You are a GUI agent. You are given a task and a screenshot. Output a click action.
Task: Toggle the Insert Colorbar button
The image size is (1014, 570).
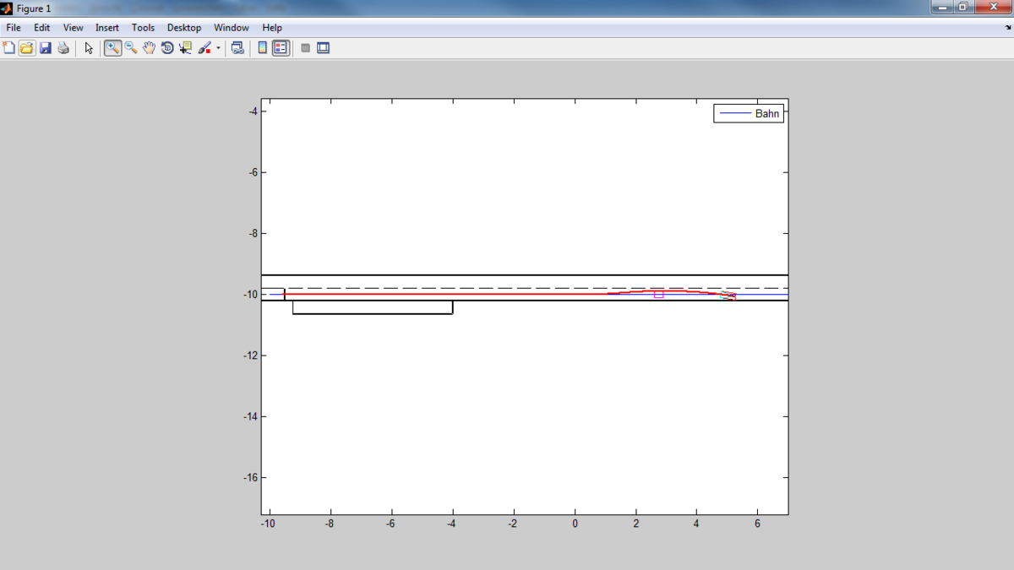coord(263,48)
